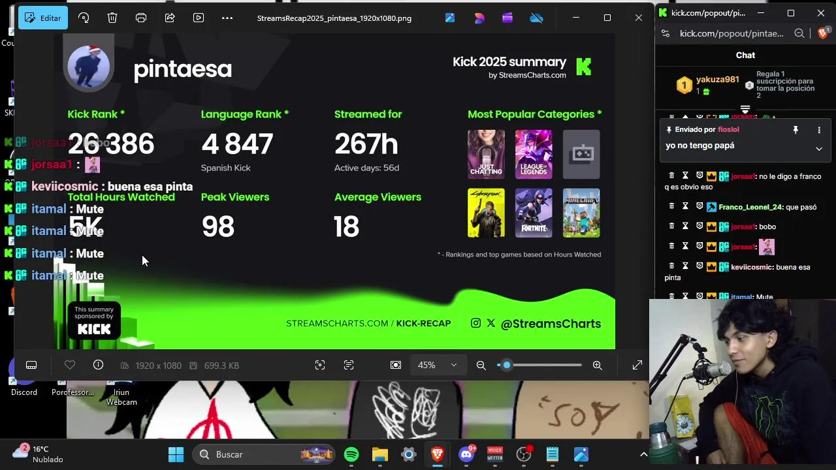Toggle the filmstrip view icon

(31, 365)
